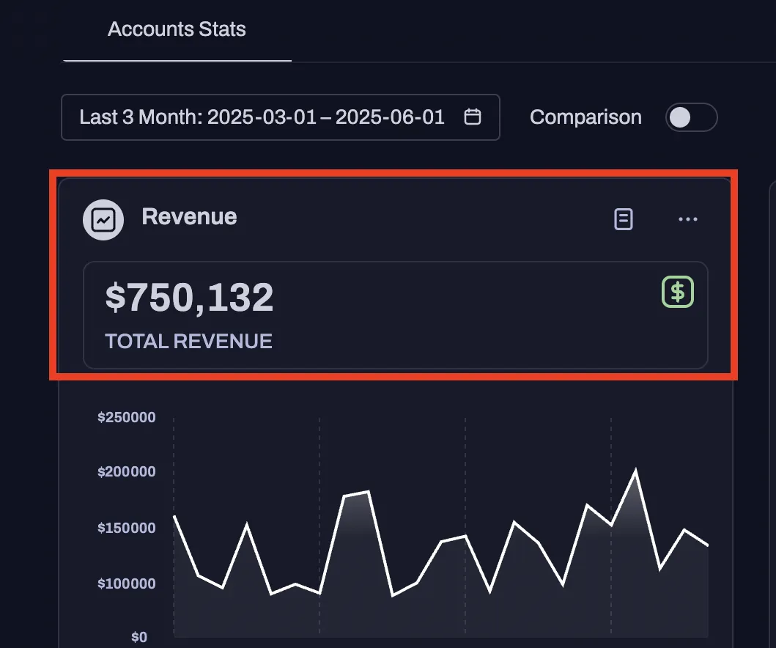This screenshot has width=776, height=648.
Task: Click the last data point of revenue line
Action: pyautogui.click(x=707, y=545)
